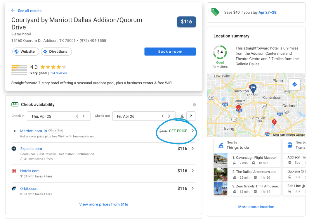Screen dimensions: 309x219
Task: Go to previous check-in date
Action: click(x=77, y=116)
